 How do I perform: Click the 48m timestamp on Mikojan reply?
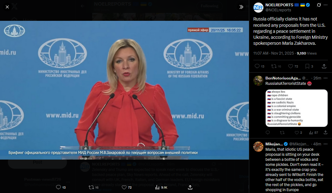click(317, 144)
